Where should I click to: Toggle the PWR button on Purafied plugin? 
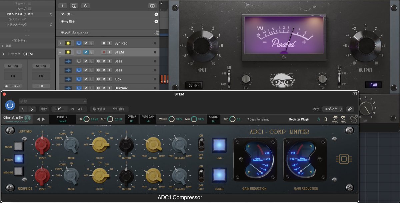(373, 85)
